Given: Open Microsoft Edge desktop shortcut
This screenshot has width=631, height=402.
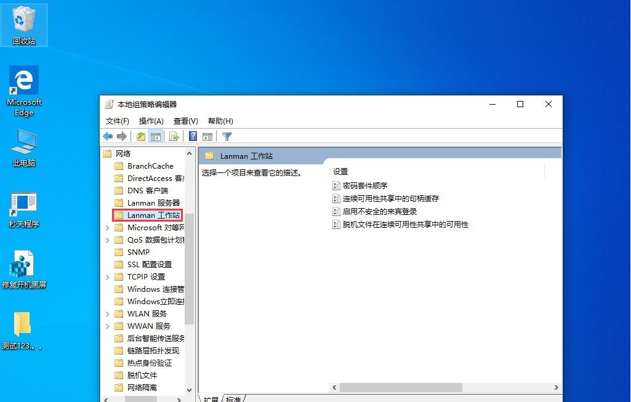Looking at the screenshot, I should 24,91.
